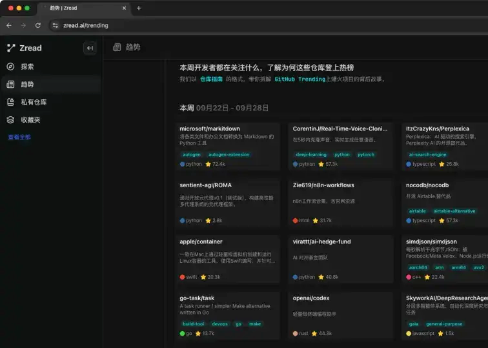Click the compass icon beside 探索
488x348 pixels.
(10, 67)
